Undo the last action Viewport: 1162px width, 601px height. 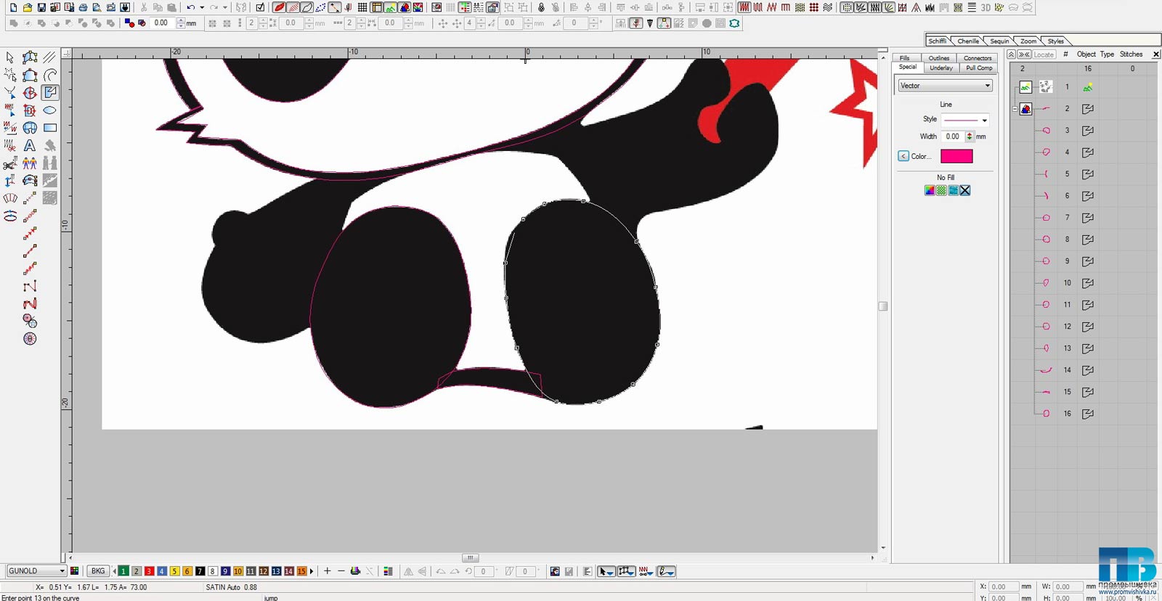[190, 7]
